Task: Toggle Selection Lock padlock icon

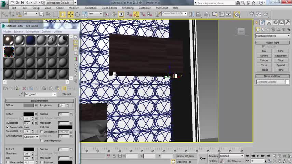Action: coord(114,156)
